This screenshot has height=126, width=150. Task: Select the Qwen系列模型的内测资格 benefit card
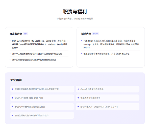pyautogui.click(x=108, y=89)
